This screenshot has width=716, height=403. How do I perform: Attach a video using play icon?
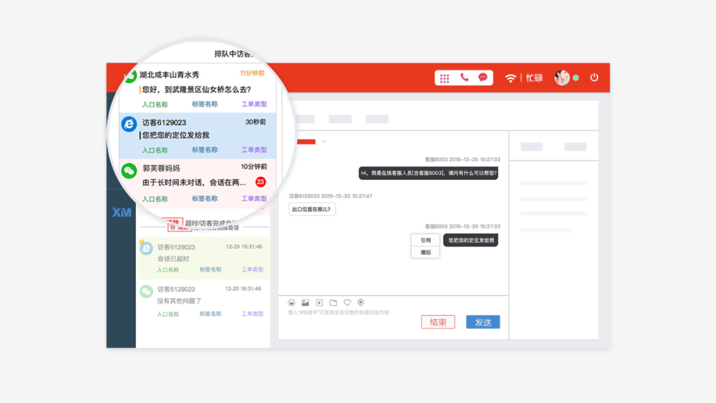tap(319, 303)
